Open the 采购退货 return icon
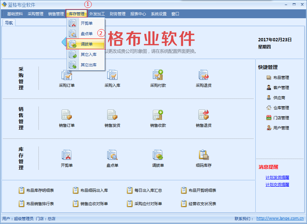 [204, 74]
